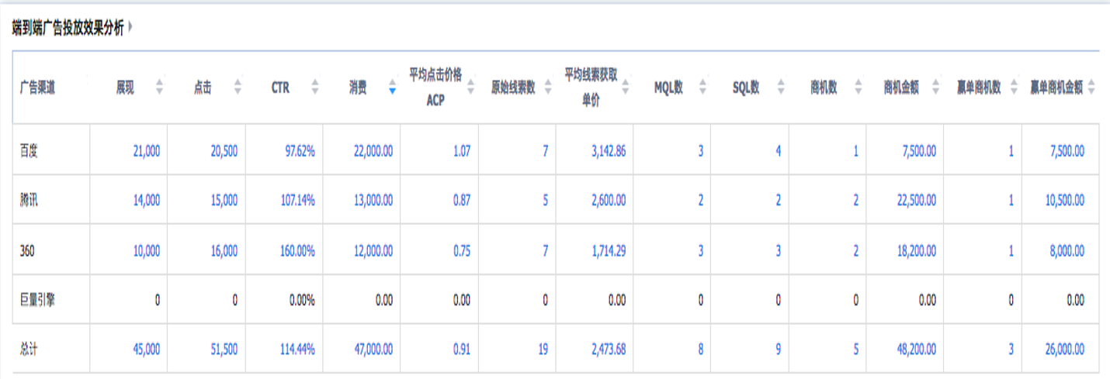Open 总计 单价 value 2,473.68
1110x379 pixels.
click(x=609, y=350)
